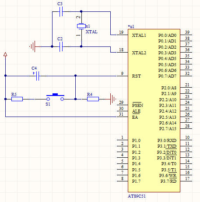Select resistor R5 symbol

pyautogui.click(x=17, y=99)
